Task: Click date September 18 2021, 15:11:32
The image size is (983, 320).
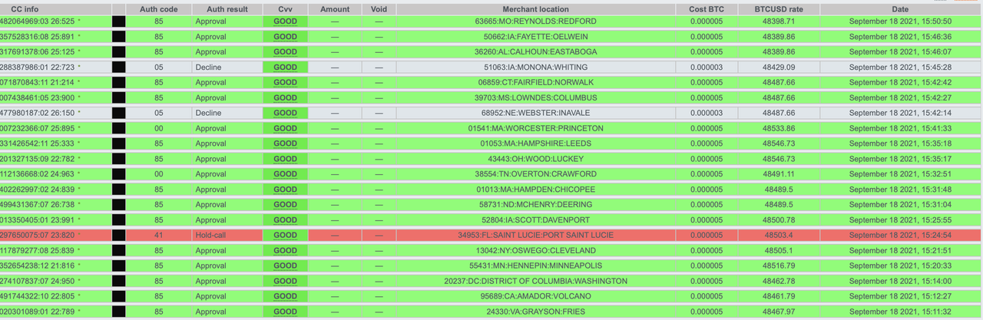Action: pos(900,312)
